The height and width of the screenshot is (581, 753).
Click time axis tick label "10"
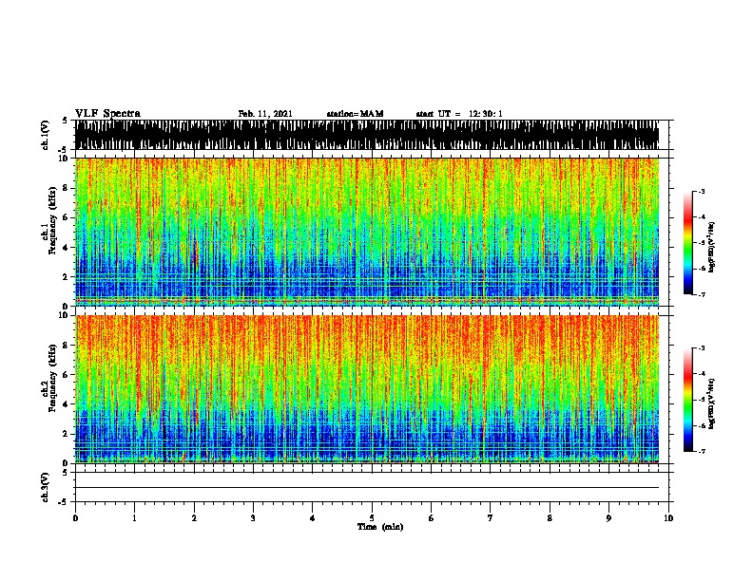[x=668, y=518]
